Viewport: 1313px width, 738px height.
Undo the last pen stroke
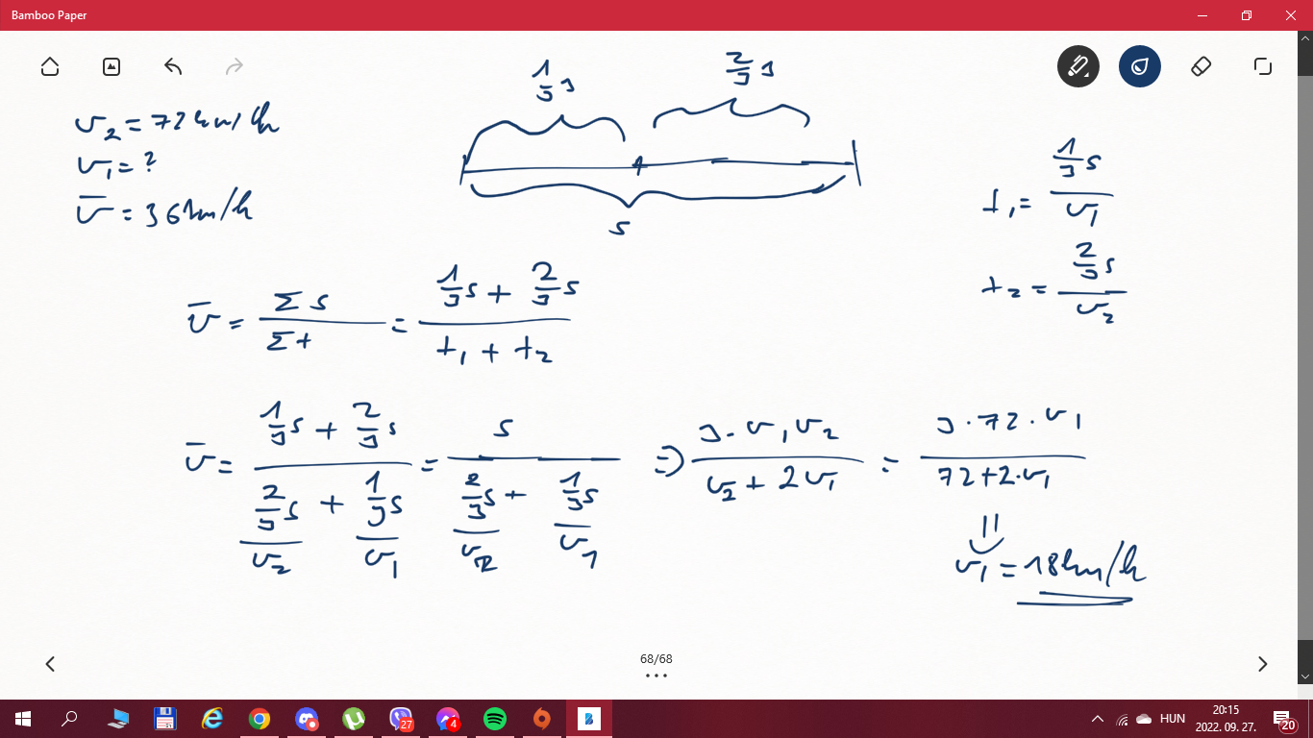tap(173, 66)
